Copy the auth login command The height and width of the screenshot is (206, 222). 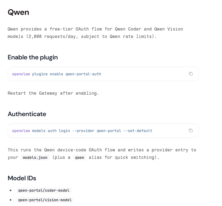(191, 130)
